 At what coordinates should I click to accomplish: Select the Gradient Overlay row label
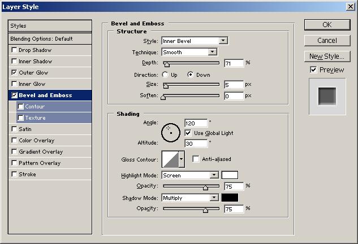(x=41, y=151)
